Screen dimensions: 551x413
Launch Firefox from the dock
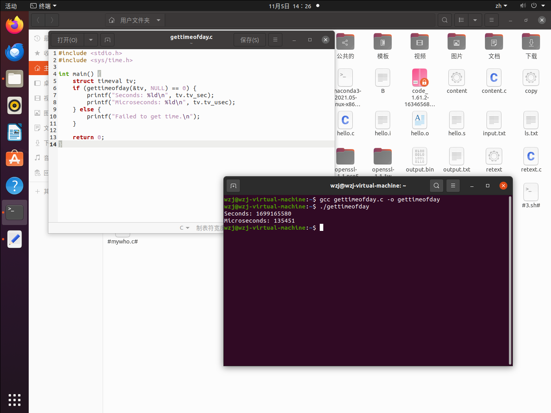pyautogui.click(x=15, y=26)
